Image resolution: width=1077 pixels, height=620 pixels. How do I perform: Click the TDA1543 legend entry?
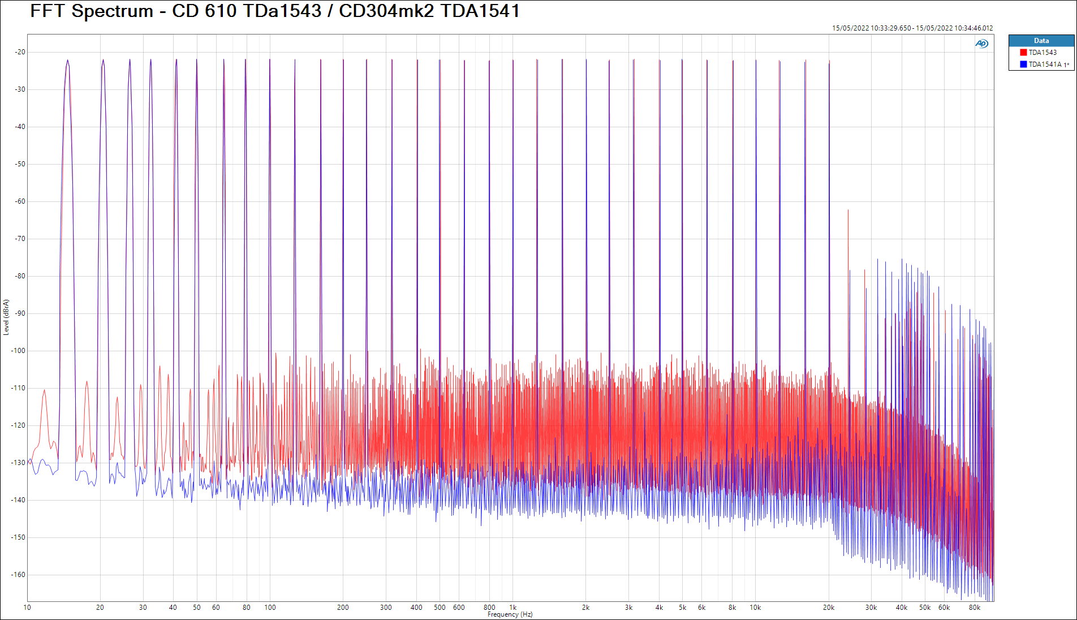(x=1042, y=53)
